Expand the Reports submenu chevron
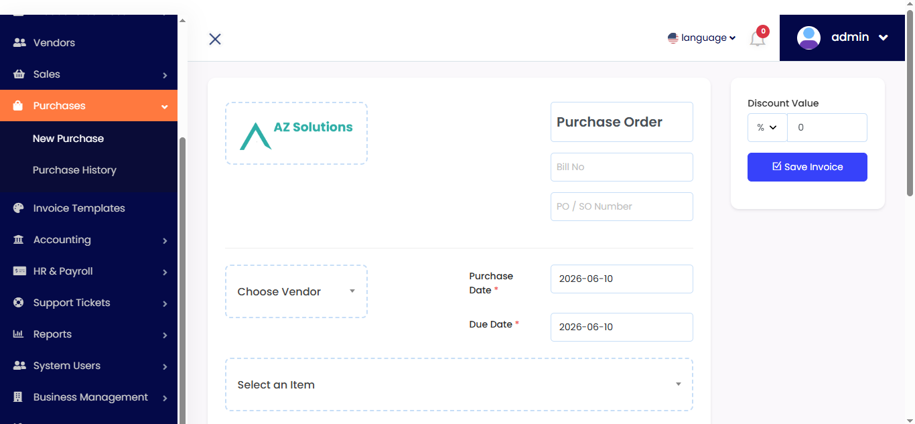 tap(165, 335)
